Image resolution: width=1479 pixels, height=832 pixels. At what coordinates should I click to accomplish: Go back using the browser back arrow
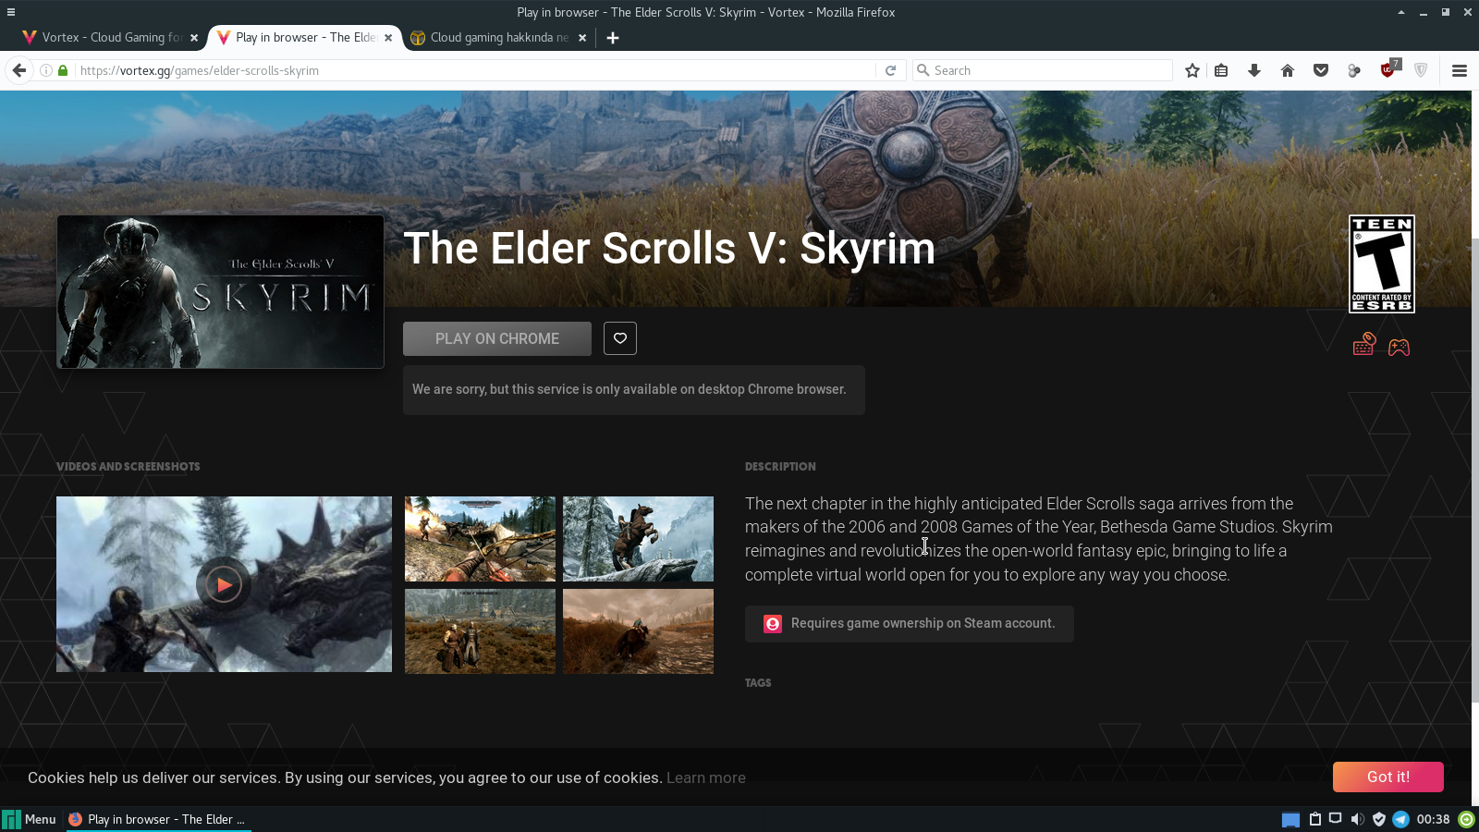pos(18,70)
